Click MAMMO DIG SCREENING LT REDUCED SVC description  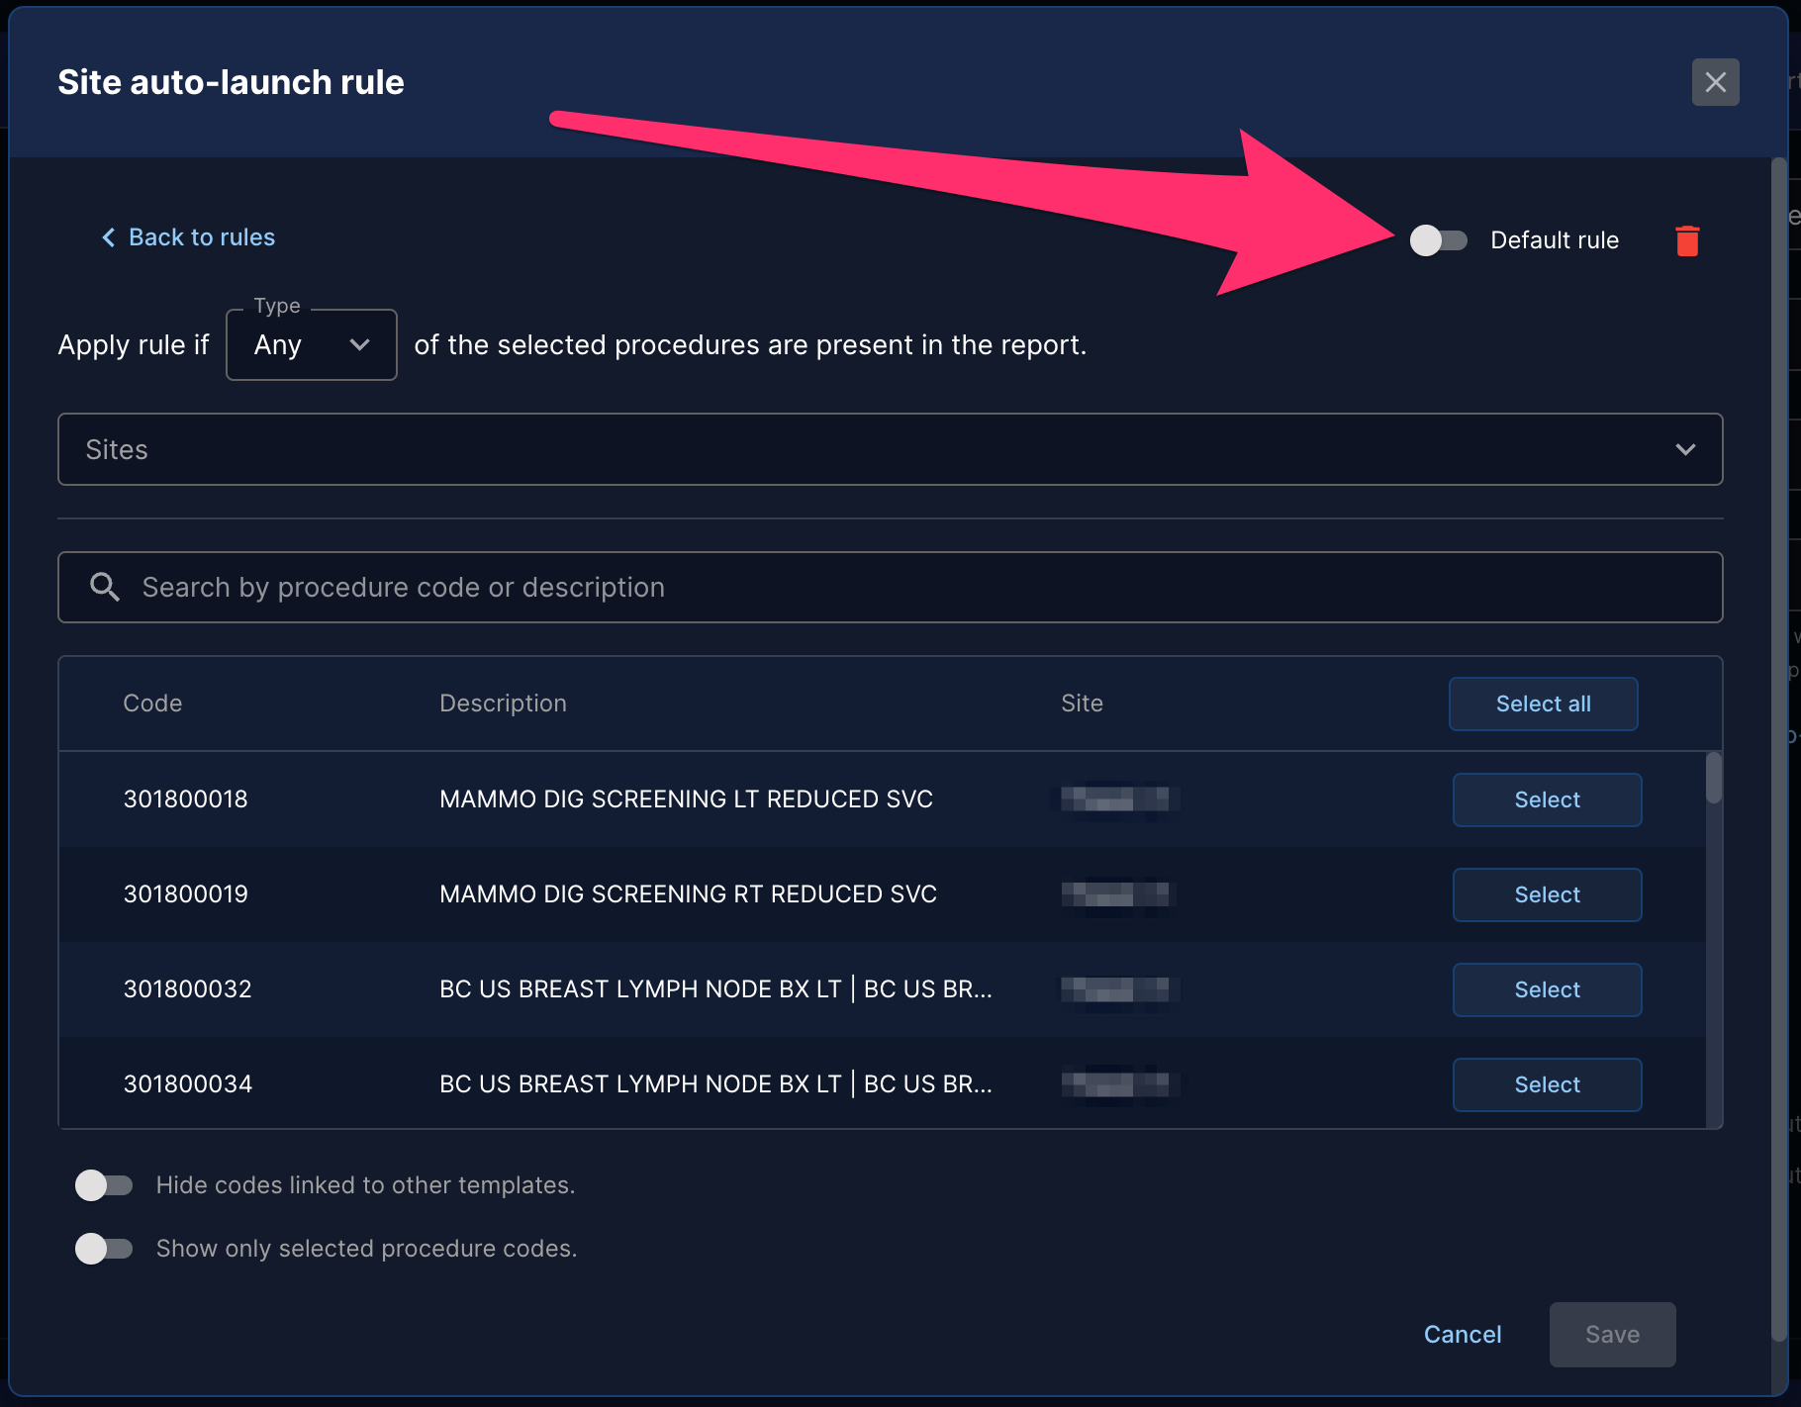(686, 798)
